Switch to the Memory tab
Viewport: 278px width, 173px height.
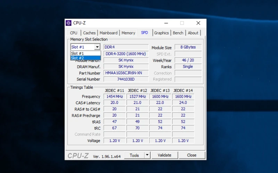[128, 33]
